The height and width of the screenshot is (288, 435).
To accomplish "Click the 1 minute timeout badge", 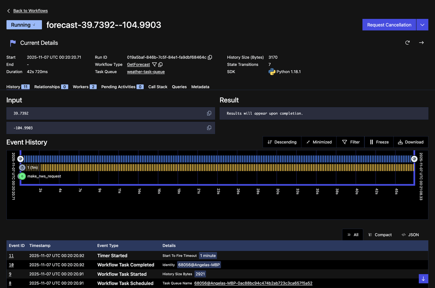I will (208, 256).
